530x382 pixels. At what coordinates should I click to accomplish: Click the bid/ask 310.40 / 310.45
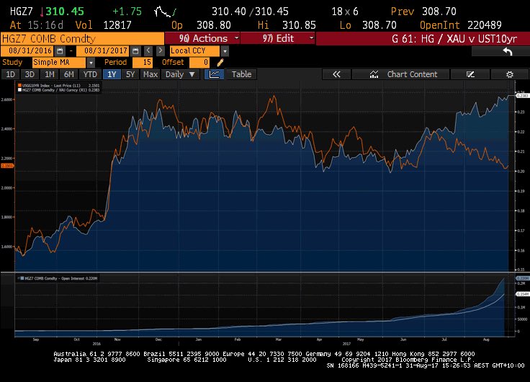pos(250,12)
